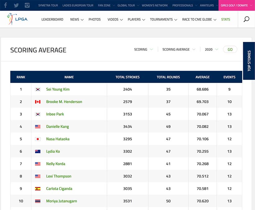Click the Twitter bird icon
255x210 pixels.
[x=16, y=5]
